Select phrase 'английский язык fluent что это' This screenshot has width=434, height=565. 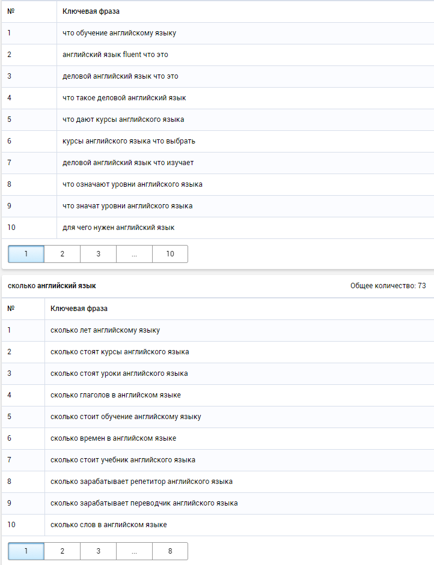coord(115,55)
